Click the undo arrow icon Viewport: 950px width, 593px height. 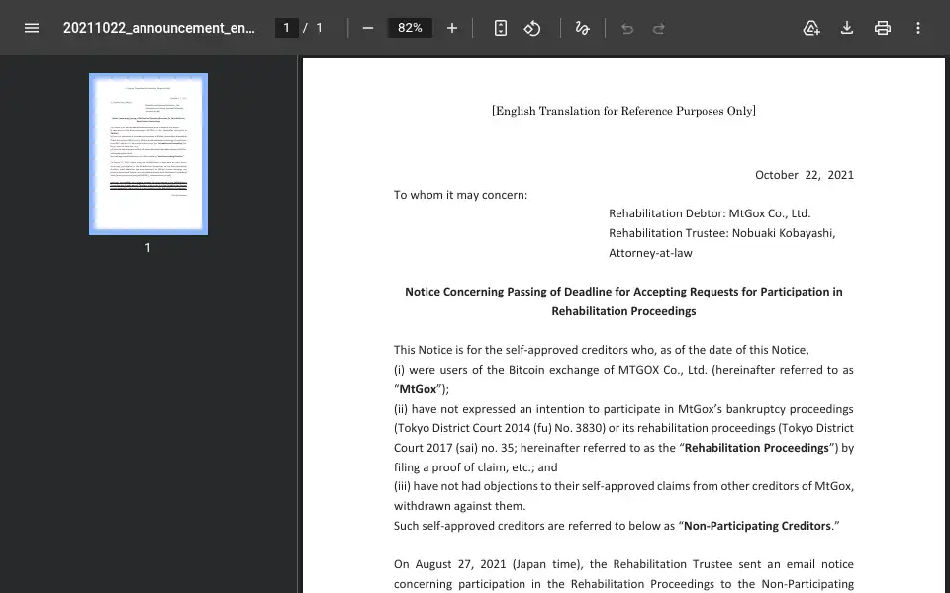(x=627, y=28)
